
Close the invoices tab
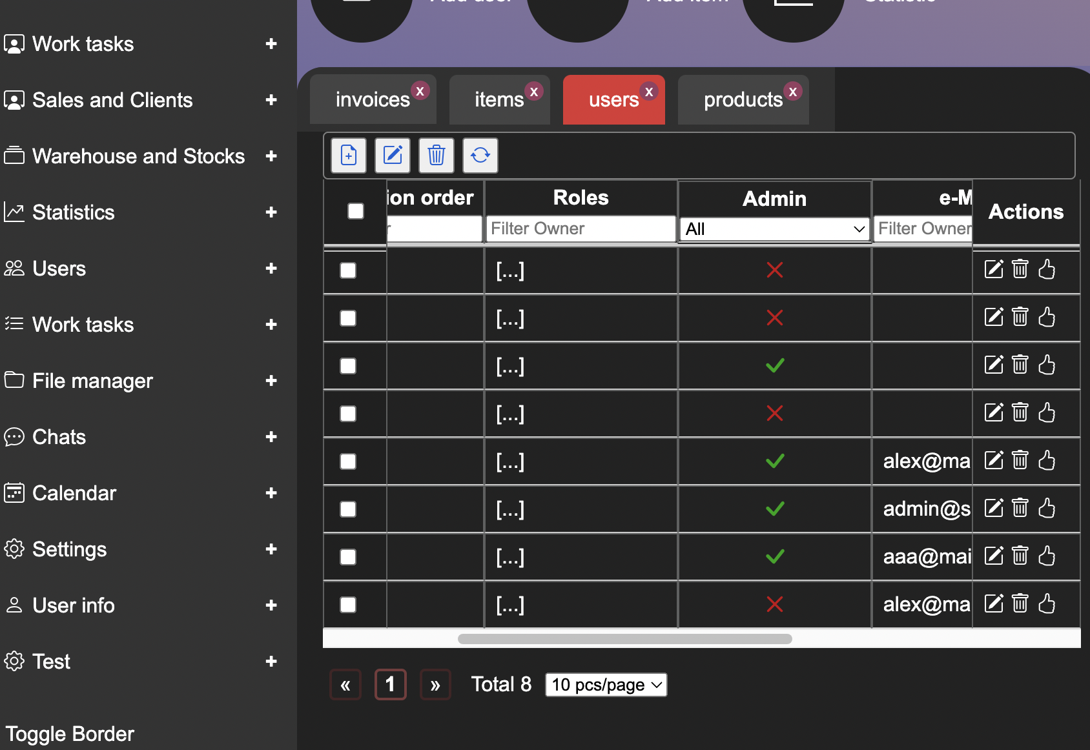pyautogui.click(x=420, y=91)
